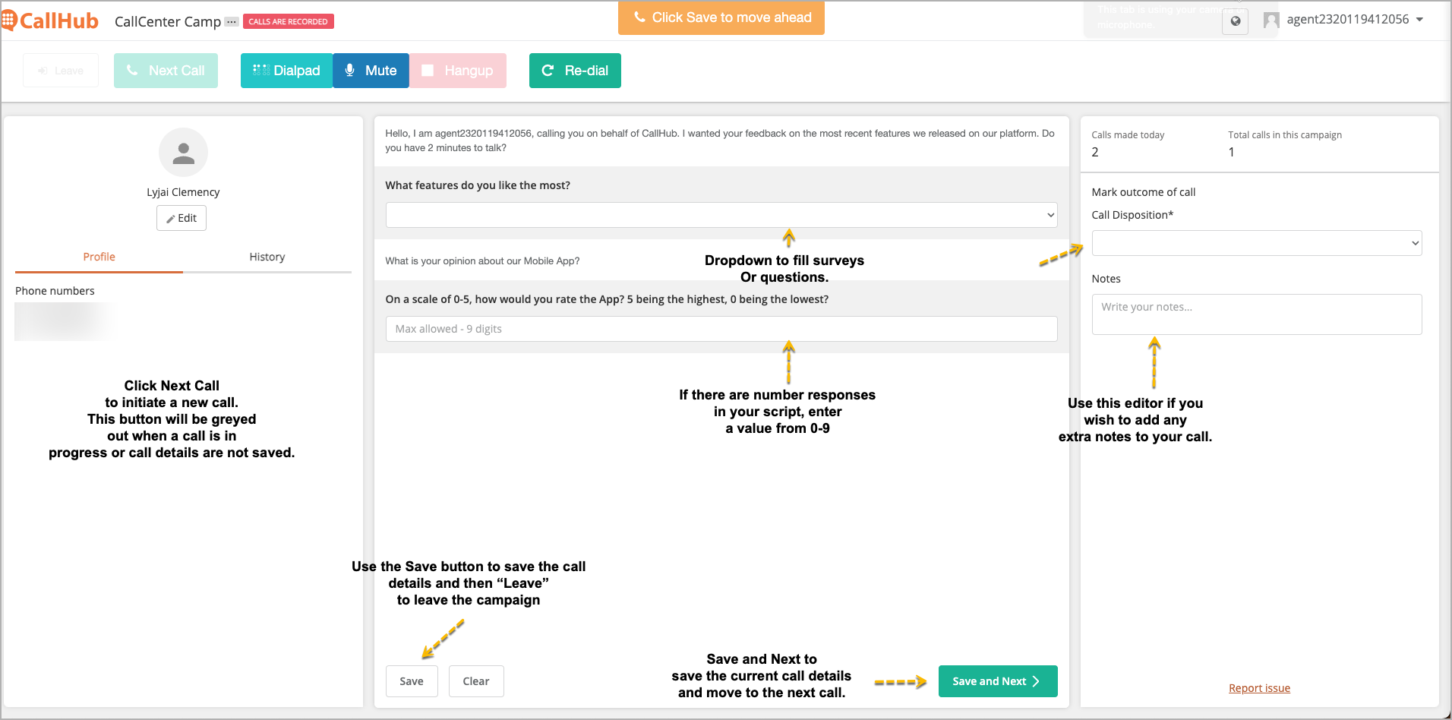Edit contact Lyjai Clemency
Image resolution: width=1452 pixels, height=720 pixels.
coord(181,218)
